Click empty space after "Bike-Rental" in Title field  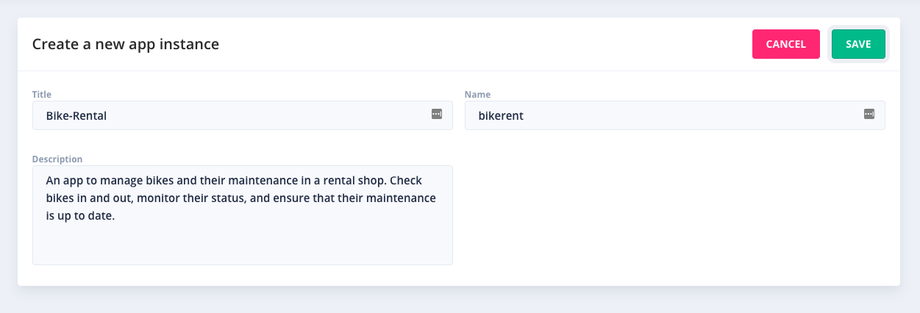(x=268, y=115)
